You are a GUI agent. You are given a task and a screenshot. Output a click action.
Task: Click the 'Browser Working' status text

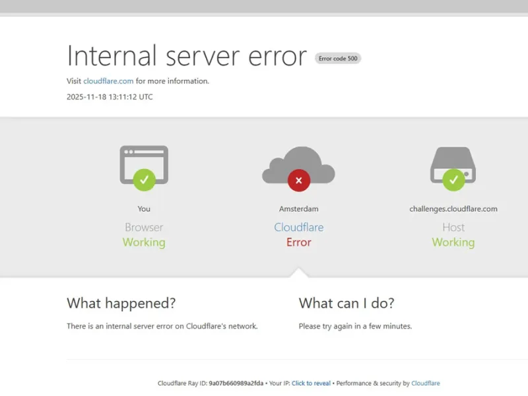click(144, 234)
